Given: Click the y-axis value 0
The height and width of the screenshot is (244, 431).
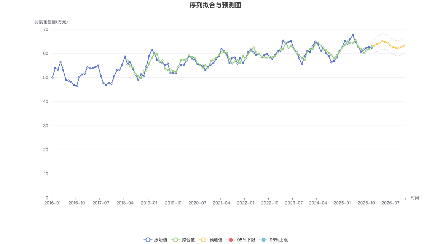Looking at the screenshot, I should (x=47, y=198).
